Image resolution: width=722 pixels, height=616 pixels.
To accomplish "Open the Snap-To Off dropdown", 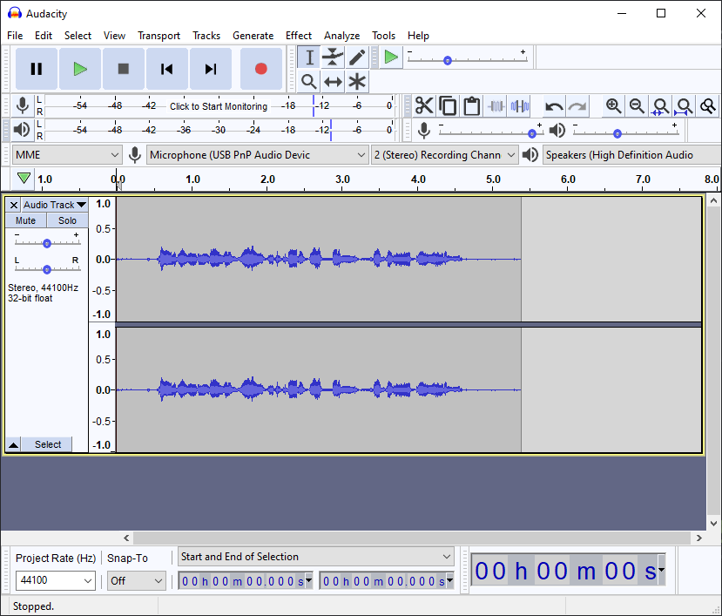I will click(136, 580).
